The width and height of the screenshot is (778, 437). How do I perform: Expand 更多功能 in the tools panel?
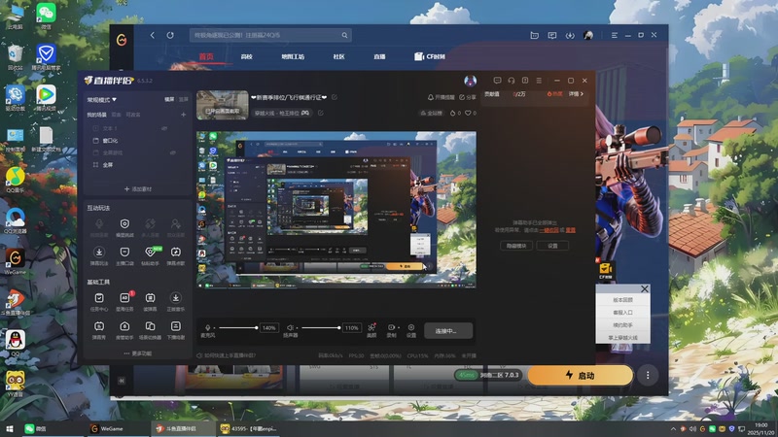tap(138, 353)
